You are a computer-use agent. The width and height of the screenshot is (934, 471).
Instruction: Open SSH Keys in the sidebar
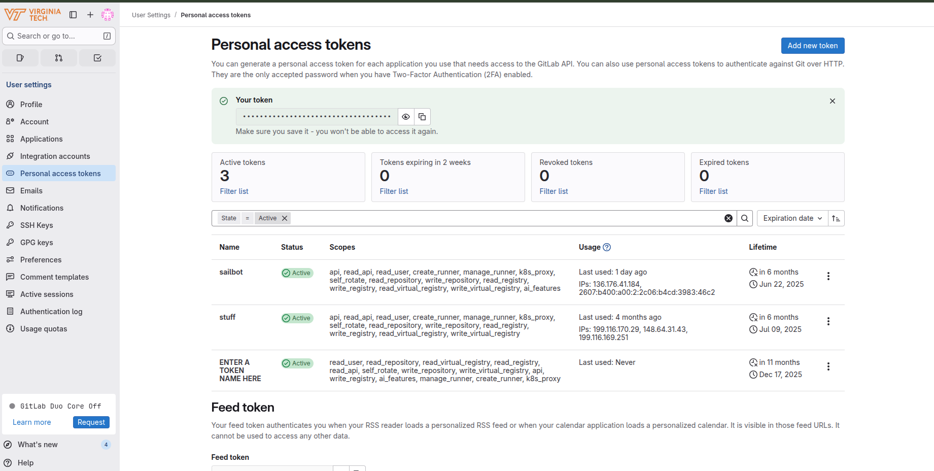[x=37, y=225]
